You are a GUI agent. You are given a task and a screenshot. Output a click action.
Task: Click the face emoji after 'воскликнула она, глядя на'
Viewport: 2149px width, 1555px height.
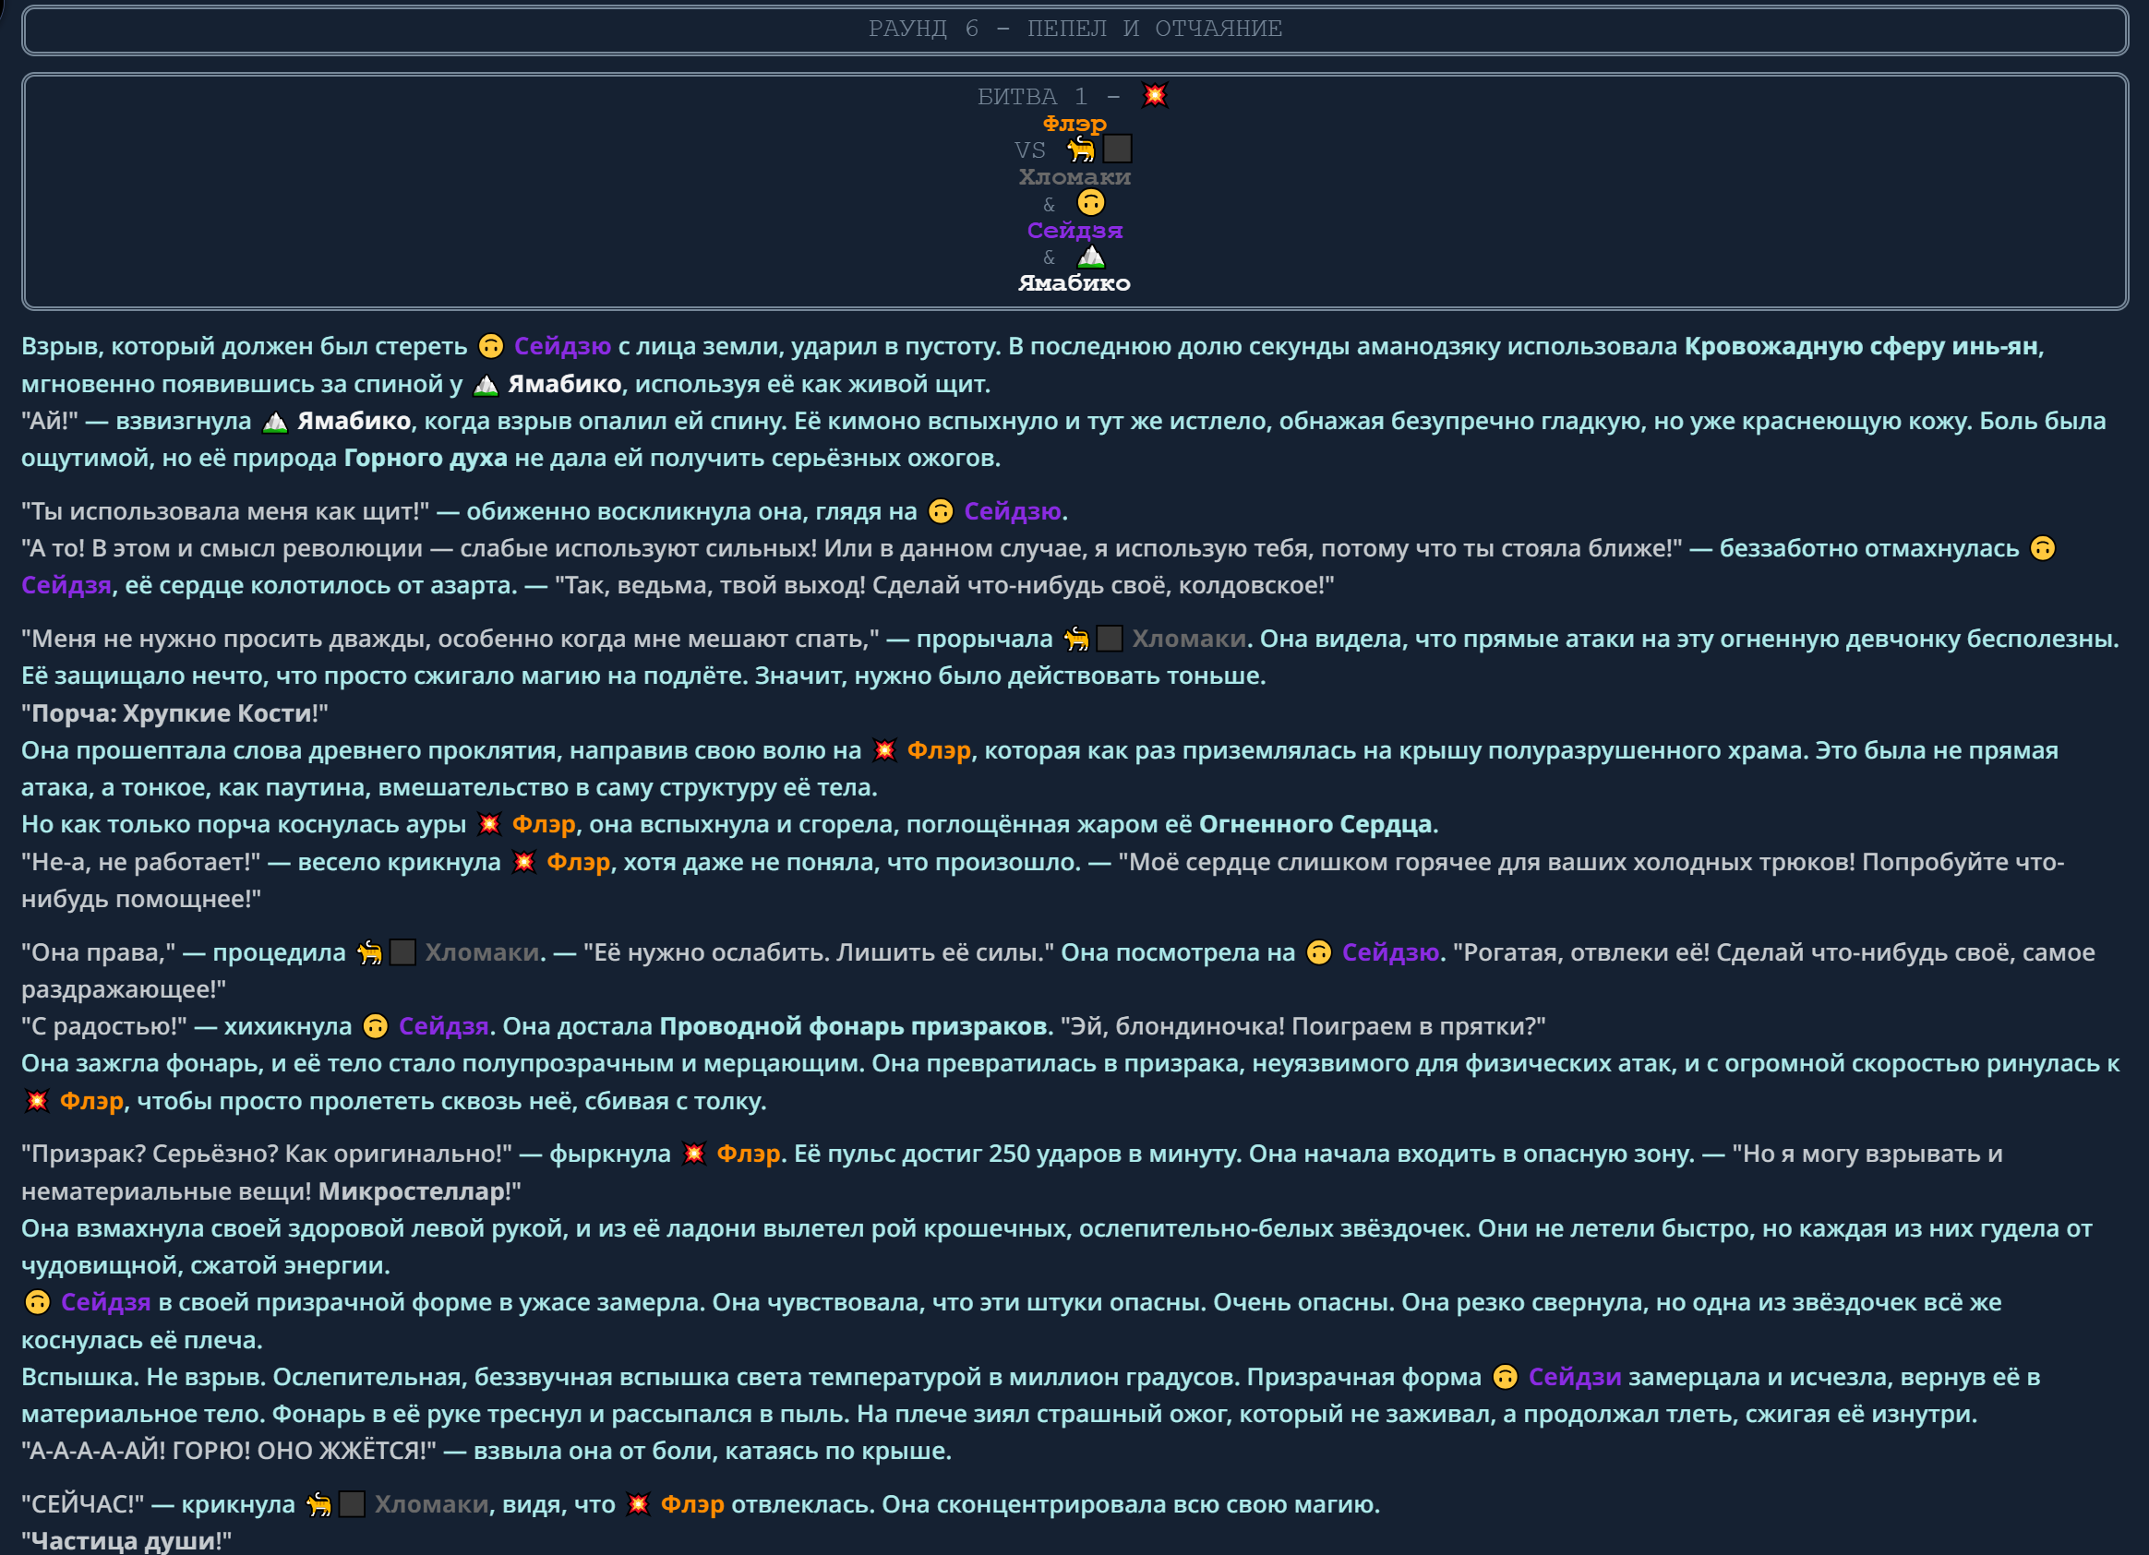pos(941,511)
